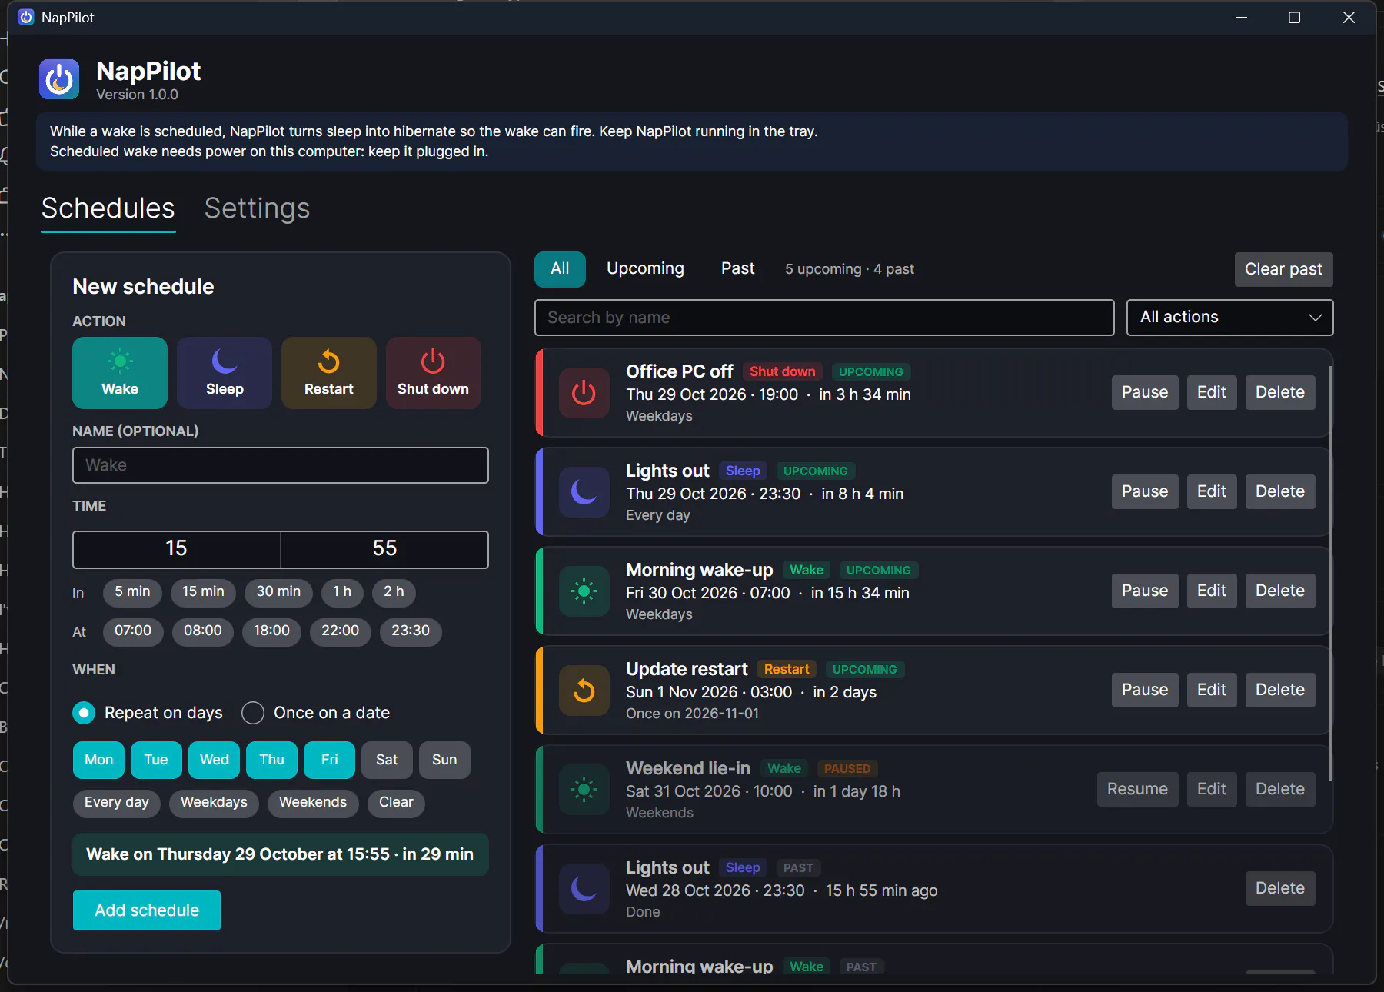Toggle the Mon day chip
This screenshot has height=992, width=1384.
98,760
